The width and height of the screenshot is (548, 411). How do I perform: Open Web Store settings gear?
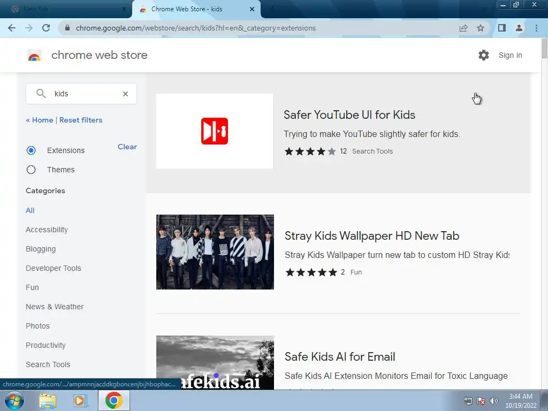[484, 55]
